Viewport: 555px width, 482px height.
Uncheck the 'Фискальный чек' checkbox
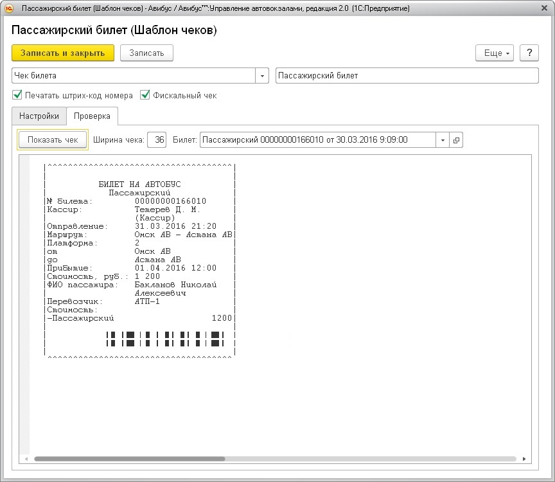click(x=145, y=95)
